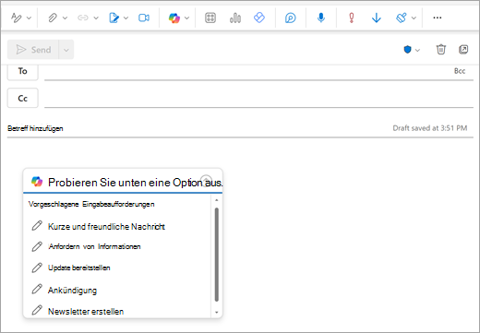Click the poll bar chart icon
Viewport: 480px width, 333px height.
coord(235,18)
